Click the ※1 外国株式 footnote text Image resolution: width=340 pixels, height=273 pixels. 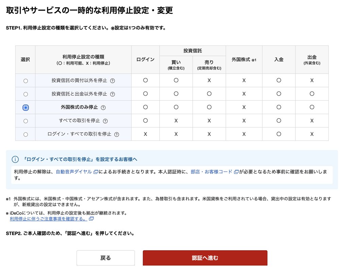click(x=169, y=202)
